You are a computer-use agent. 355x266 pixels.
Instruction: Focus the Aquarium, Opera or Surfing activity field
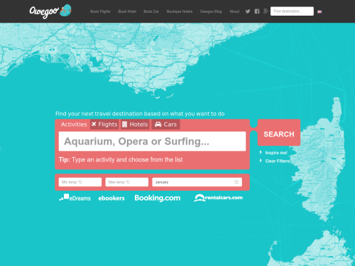(x=152, y=142)
